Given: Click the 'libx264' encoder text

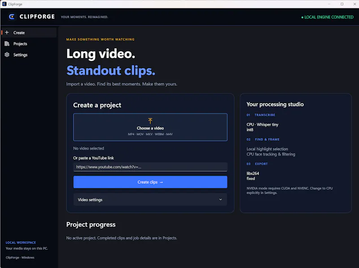Looking at the screenshot, I should pos(253,173).
